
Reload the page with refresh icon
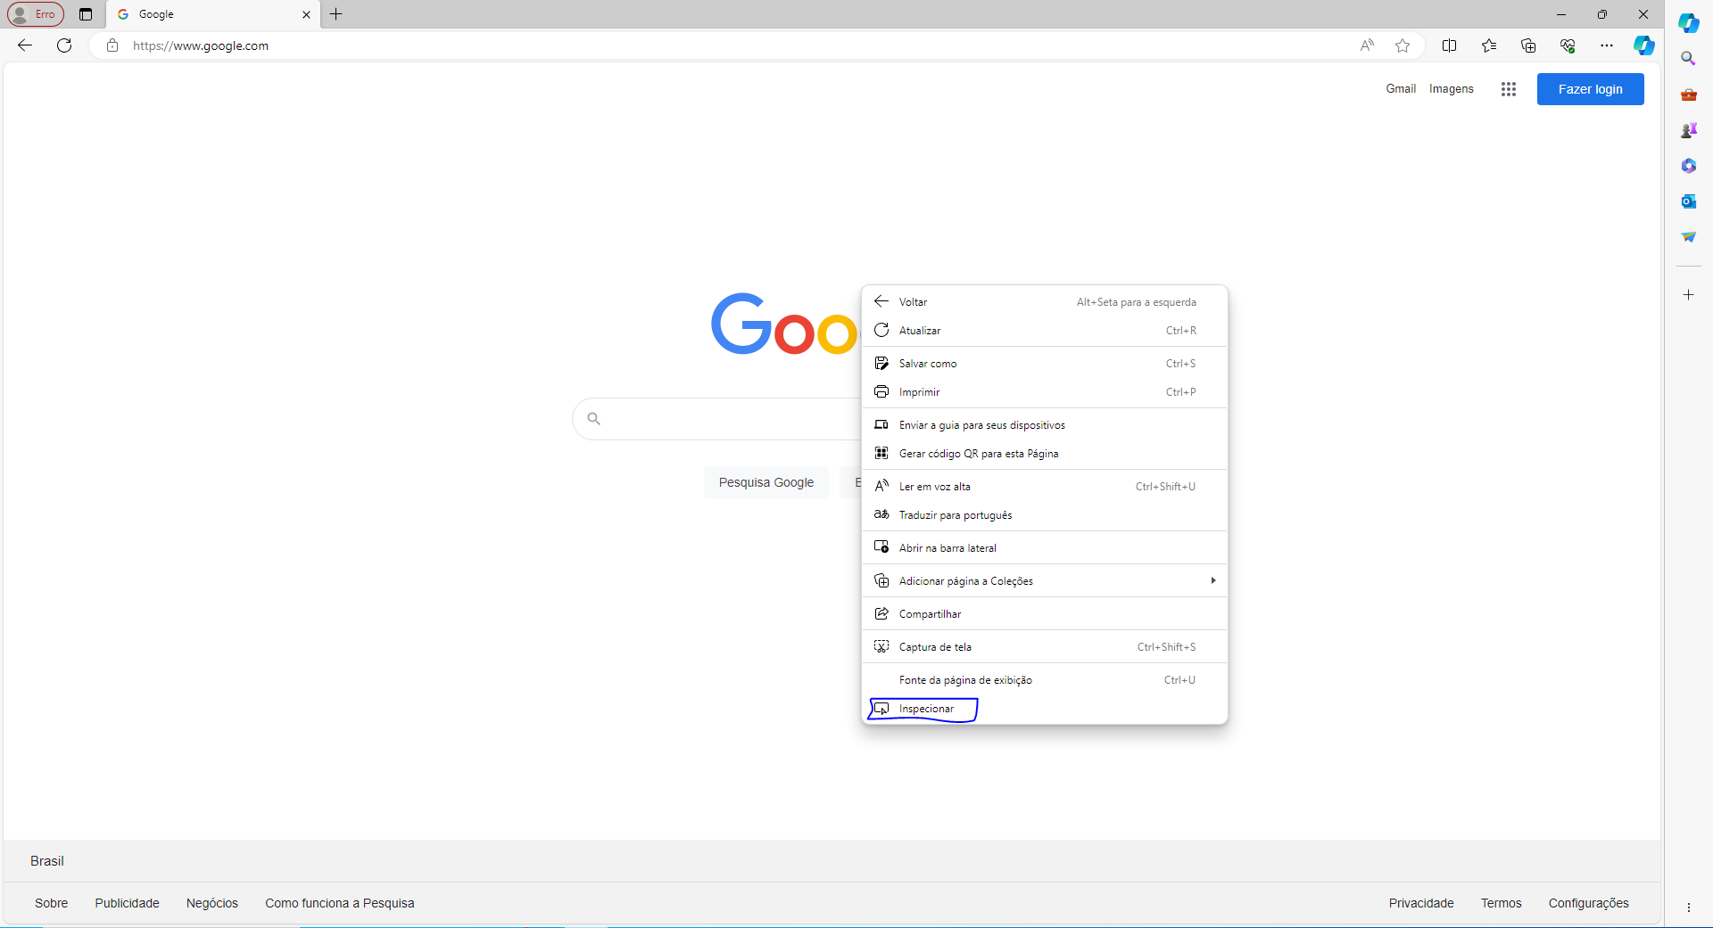(64, 45)
